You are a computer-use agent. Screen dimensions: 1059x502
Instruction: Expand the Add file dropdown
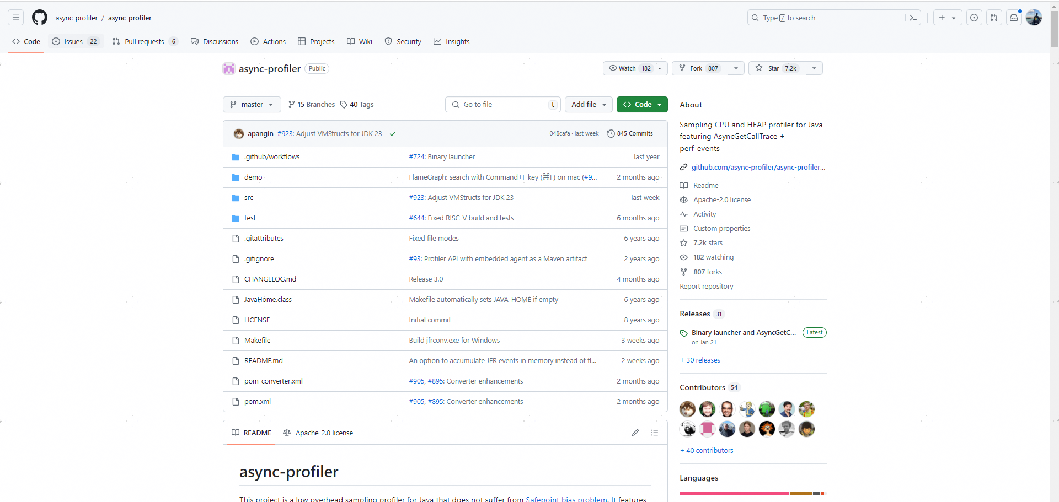click(x=589, y=105)
